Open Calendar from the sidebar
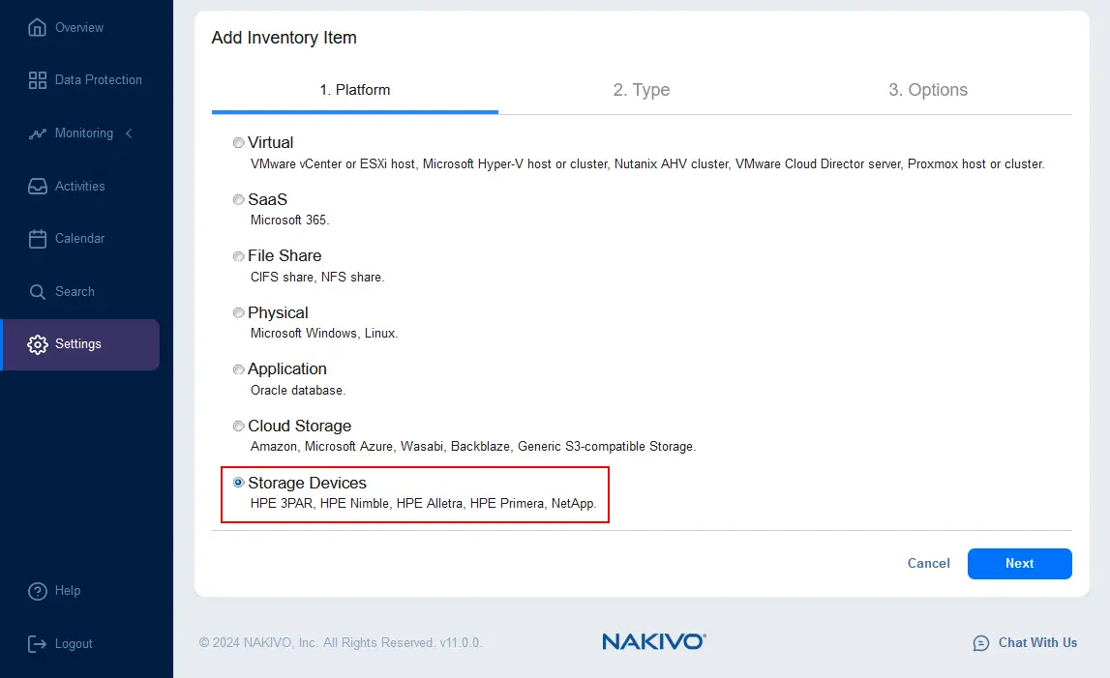Viewport: 1110px width, 678px height. point(80,239)
